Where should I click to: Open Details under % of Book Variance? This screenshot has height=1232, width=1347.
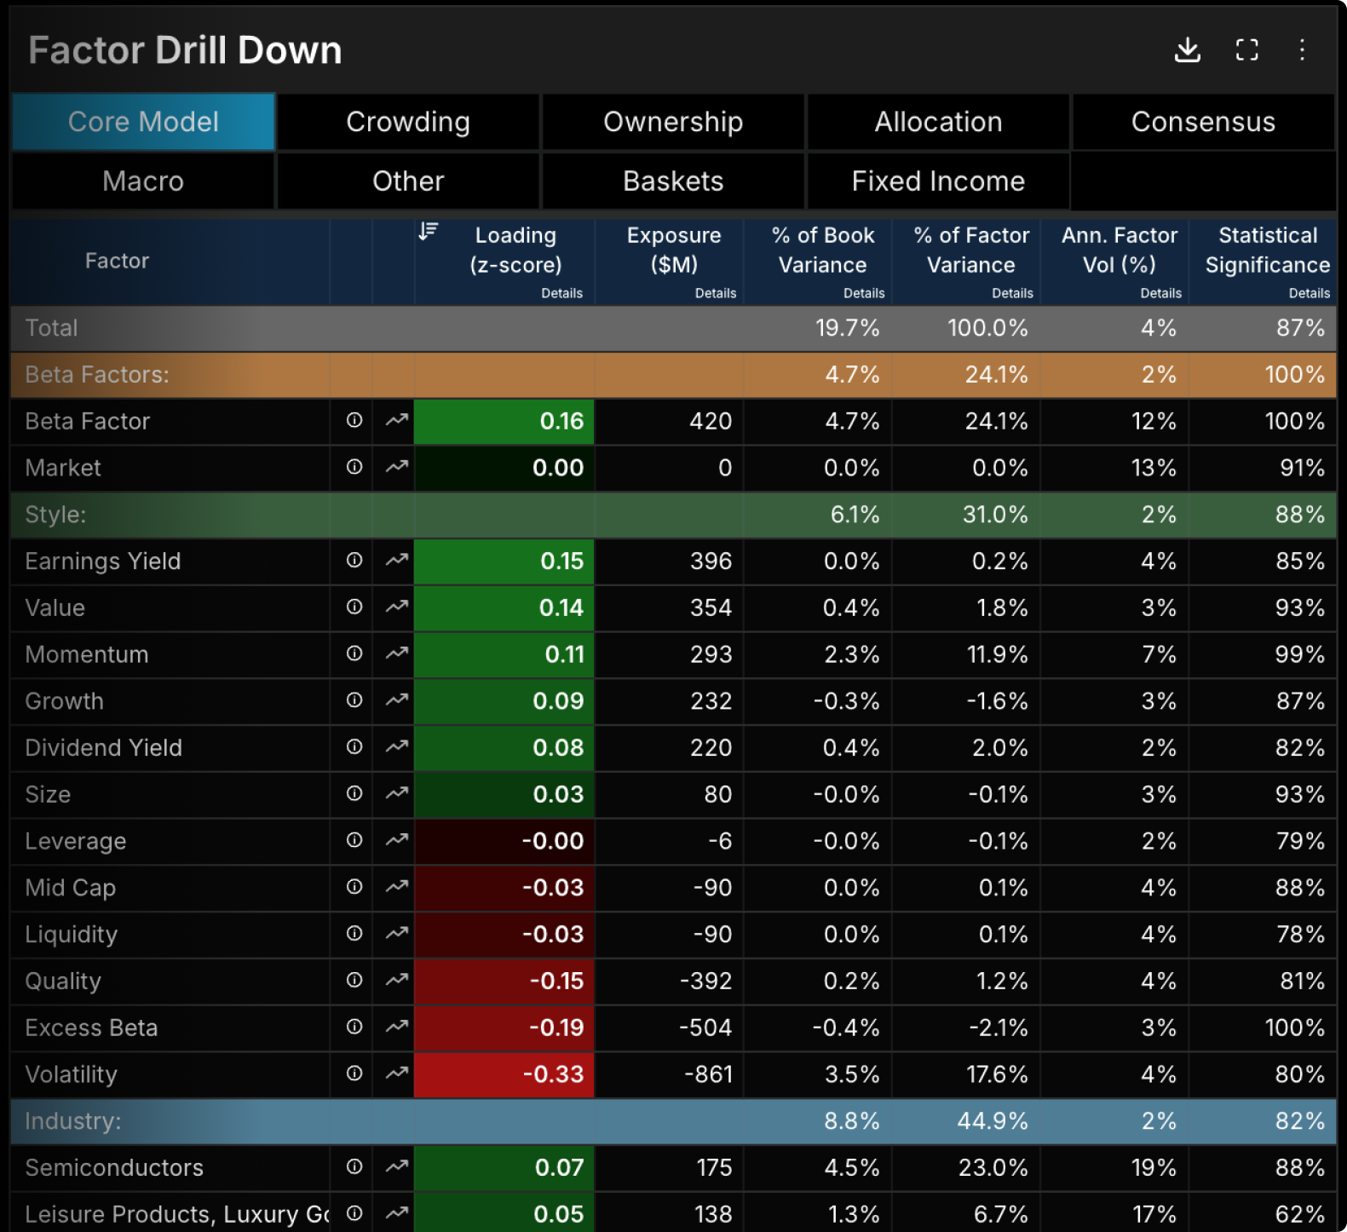(x=864, y=293)
